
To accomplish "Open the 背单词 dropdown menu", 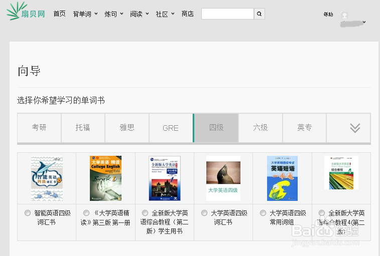I will pyautogui.click(x=85, y=14).
